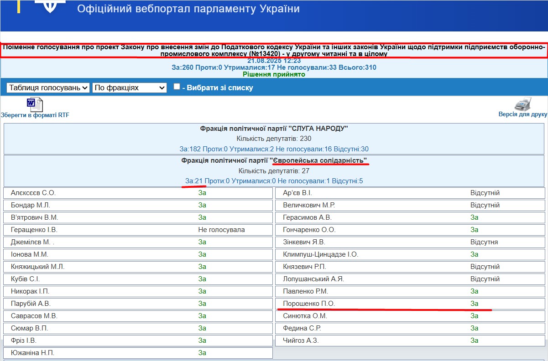The width and height of the screenshot is (548, 361).
Task: Click deputy name 'Князевич Р.П.'
Action: point(304,267)
